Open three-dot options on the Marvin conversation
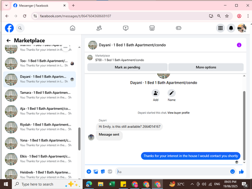The height and width of the screenshot is (189, 252). [x=66, y=47]
